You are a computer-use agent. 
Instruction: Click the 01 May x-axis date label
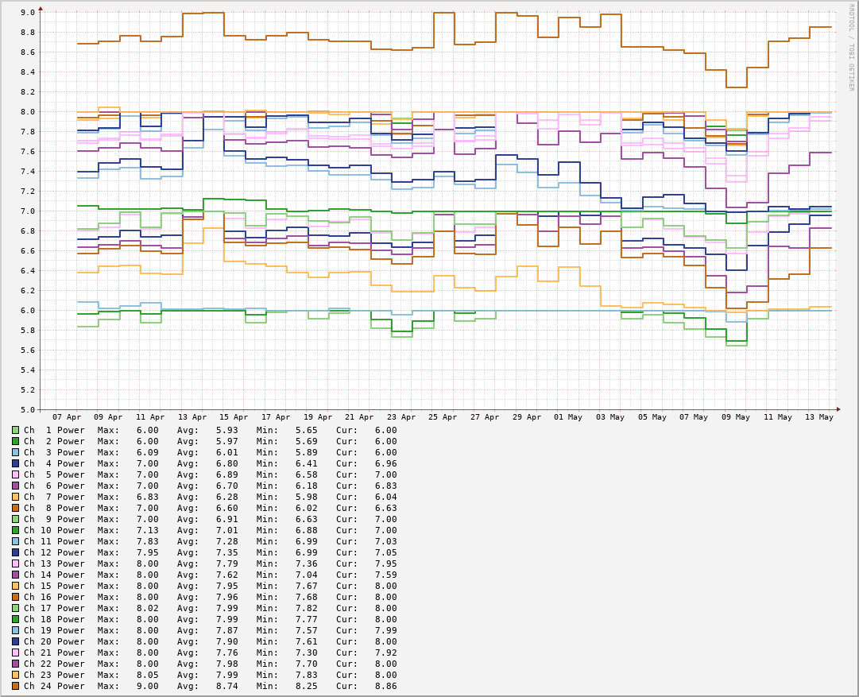(568, 417)
